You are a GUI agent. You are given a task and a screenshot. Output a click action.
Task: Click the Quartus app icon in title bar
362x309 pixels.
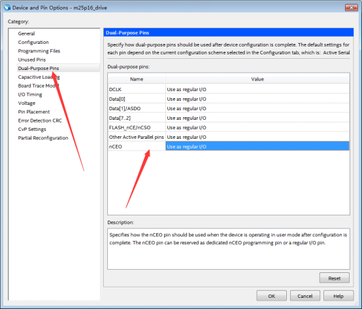[x=7, y=7]
